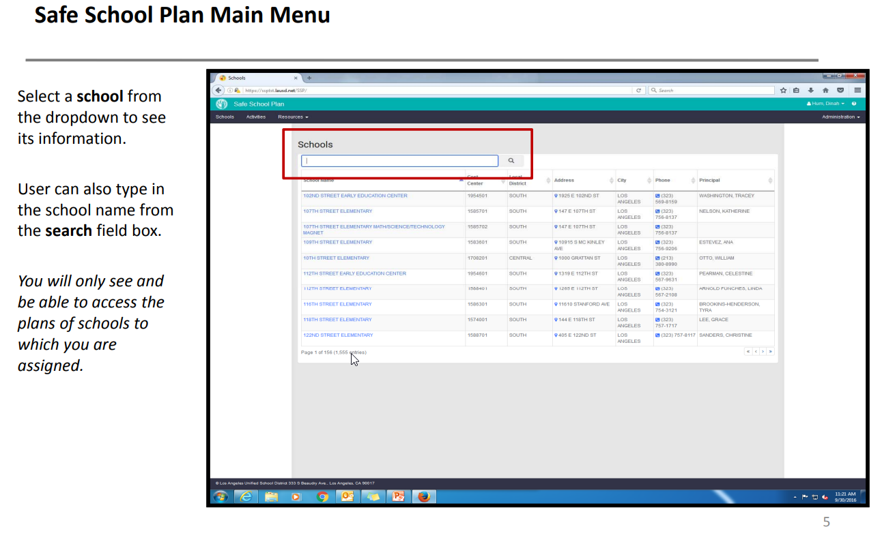Image resolution: width=895 pixels, height=542 pixels.
Task: Expand the Resources dropdown menu
Action: pos(292,117)
